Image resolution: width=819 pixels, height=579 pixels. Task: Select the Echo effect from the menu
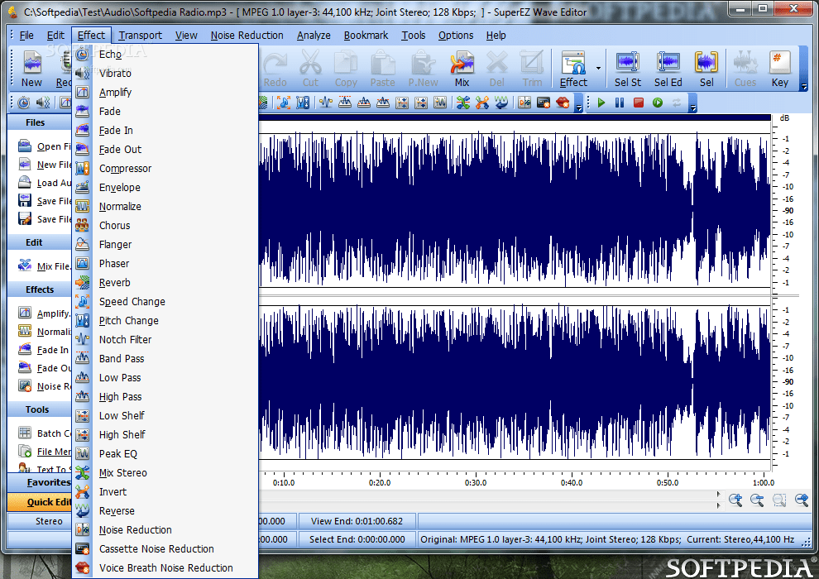point(110,54)
